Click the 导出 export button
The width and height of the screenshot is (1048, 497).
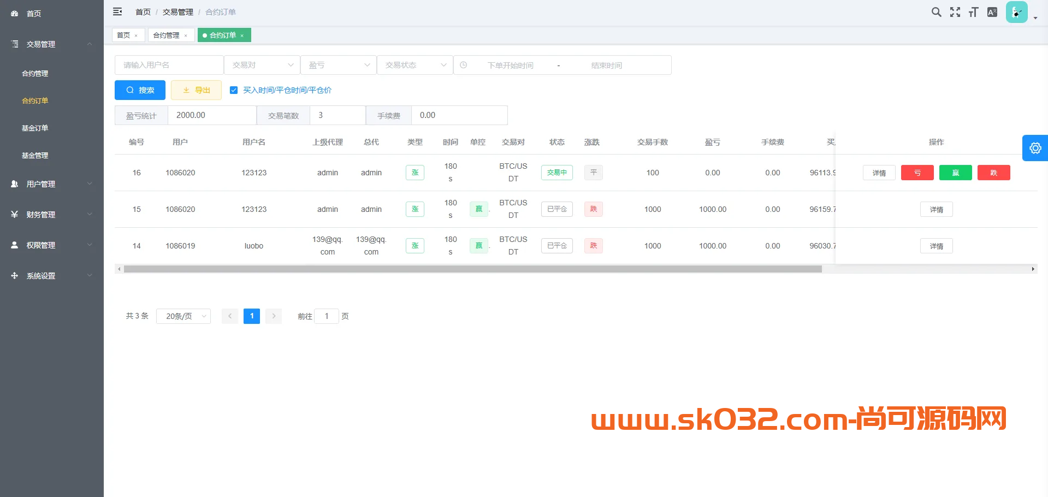tap(196, 90)
